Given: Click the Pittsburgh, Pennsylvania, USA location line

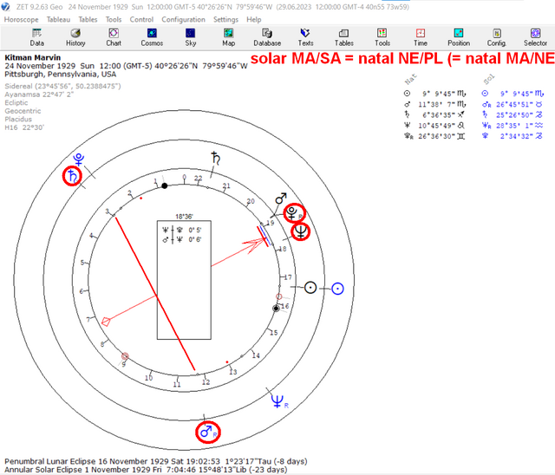Looking at the screenshot, I should tap(60, 75).
